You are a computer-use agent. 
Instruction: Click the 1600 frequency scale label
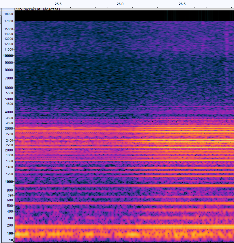[x=10, y=161]
